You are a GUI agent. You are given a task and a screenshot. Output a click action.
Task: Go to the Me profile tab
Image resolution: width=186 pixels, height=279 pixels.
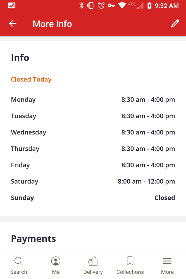click(56, 266)
